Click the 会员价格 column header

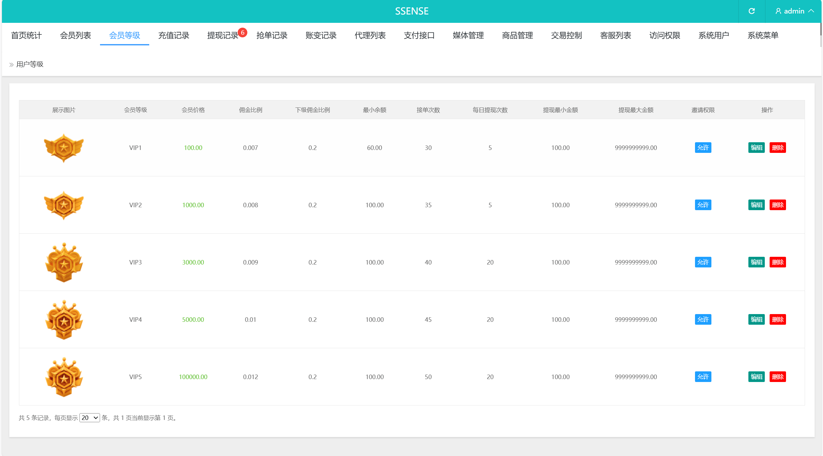point(193,110)
